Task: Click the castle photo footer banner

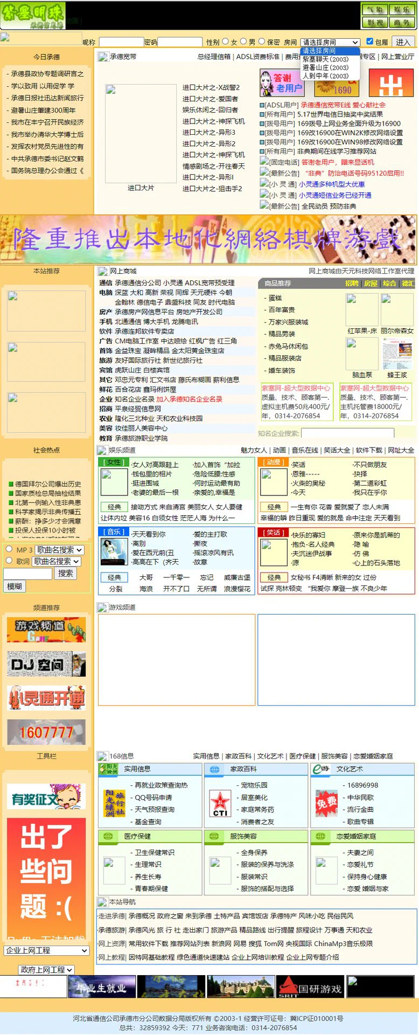Action: (241, 987)
